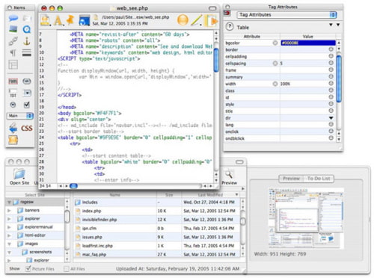Click the speech bubble comment icon
374x278 pixels.
pyautogui.click(x=13, y=18)
